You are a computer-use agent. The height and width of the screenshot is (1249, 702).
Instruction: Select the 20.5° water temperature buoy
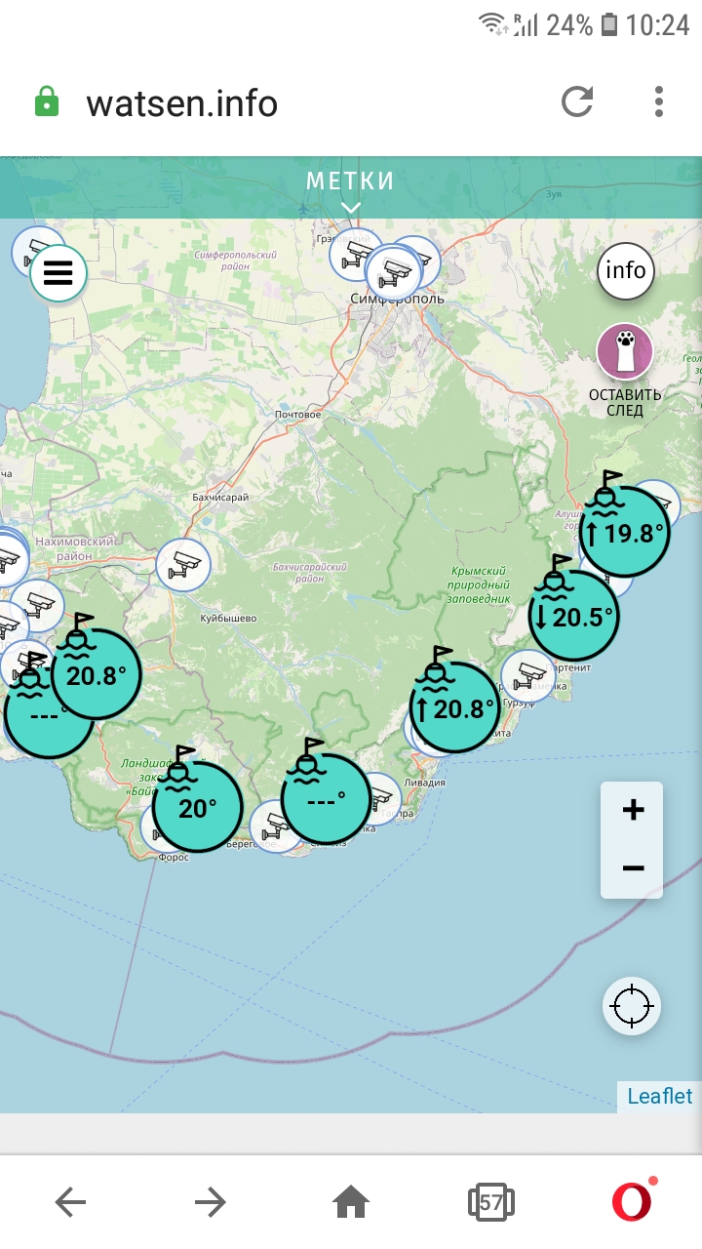(573, 616)
